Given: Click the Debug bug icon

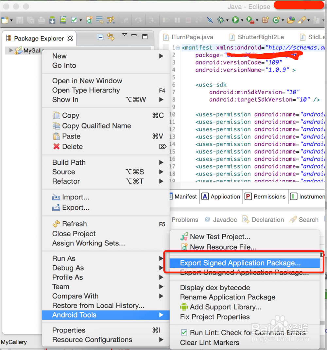Looking at the screenshot, I should (221, 20).
